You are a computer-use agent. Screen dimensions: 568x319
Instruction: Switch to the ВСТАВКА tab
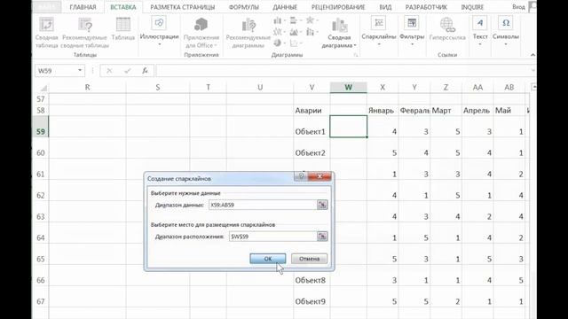click(x=123, y=7)
